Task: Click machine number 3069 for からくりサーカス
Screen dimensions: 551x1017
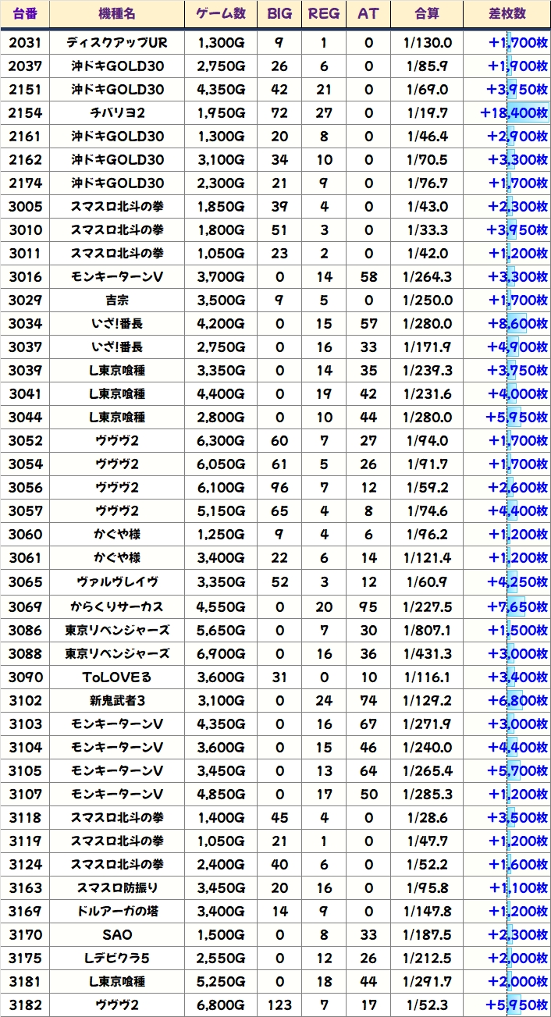Action: 25,606
